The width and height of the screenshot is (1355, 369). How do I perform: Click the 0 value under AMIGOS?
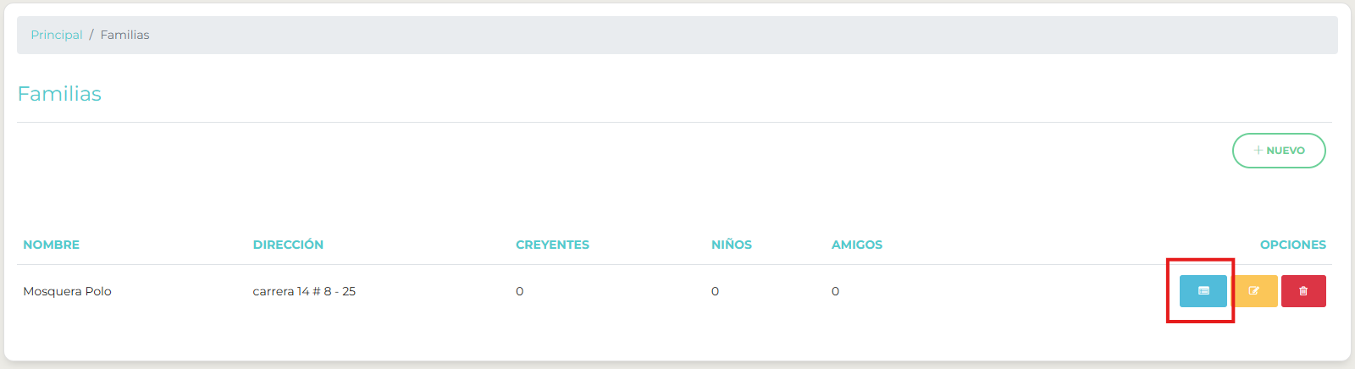836,291
